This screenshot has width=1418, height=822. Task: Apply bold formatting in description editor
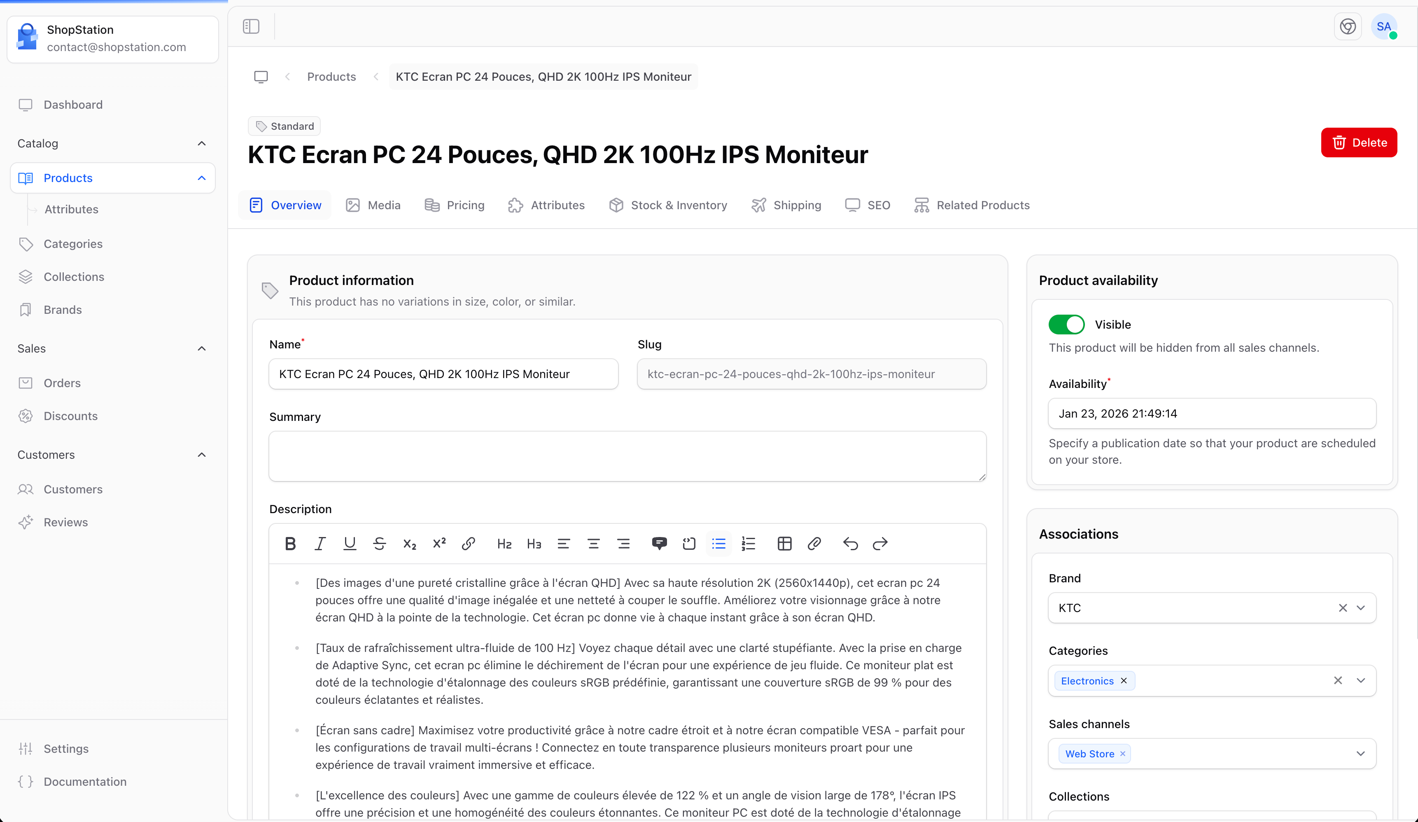tap(290, 543)
